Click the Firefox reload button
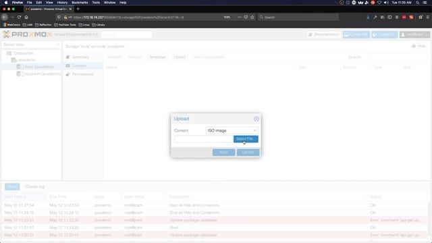 [19, 17]
